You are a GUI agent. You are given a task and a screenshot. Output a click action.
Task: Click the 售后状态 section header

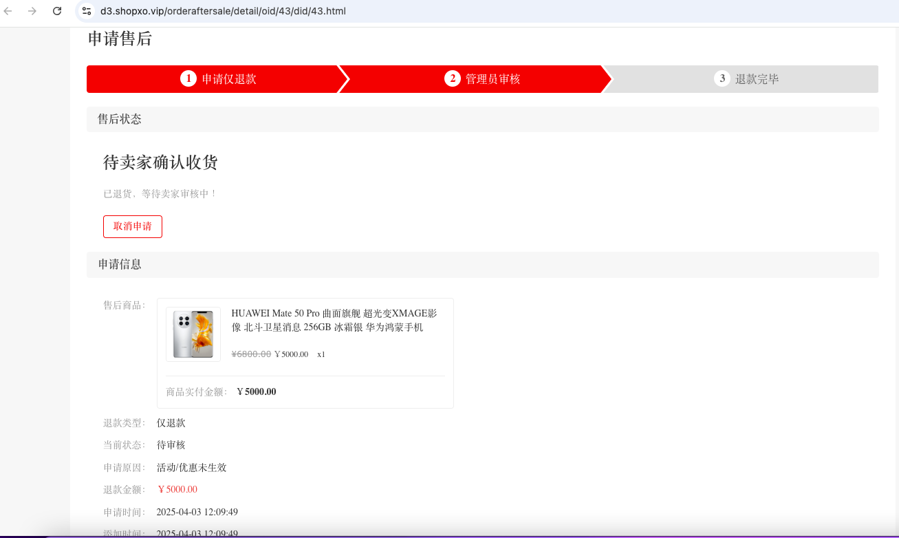click(x=483, y=119)
